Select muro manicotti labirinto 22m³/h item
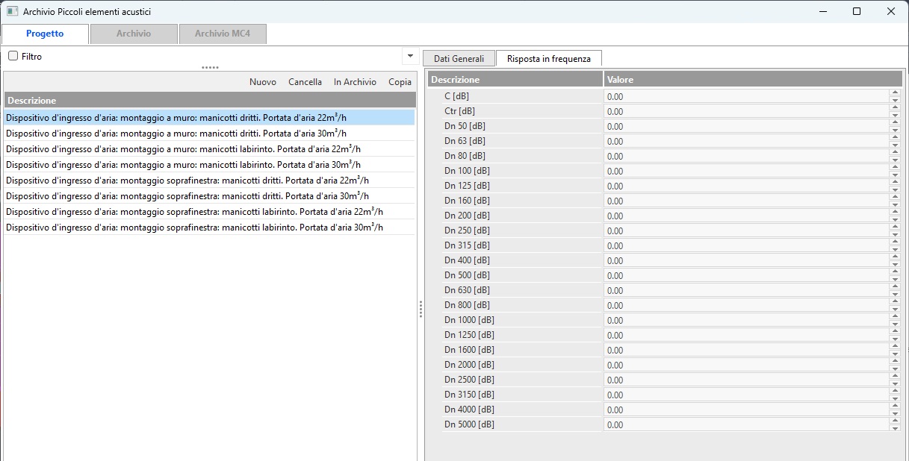The image size is (909, 461). click(x=183, y=149)
